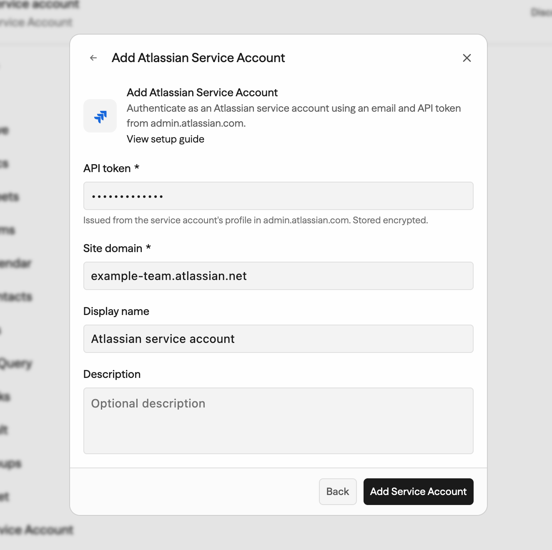Click the 'Site domain *' label
Viewport: 552px width, 550px height.
click(x=117, y=248)
